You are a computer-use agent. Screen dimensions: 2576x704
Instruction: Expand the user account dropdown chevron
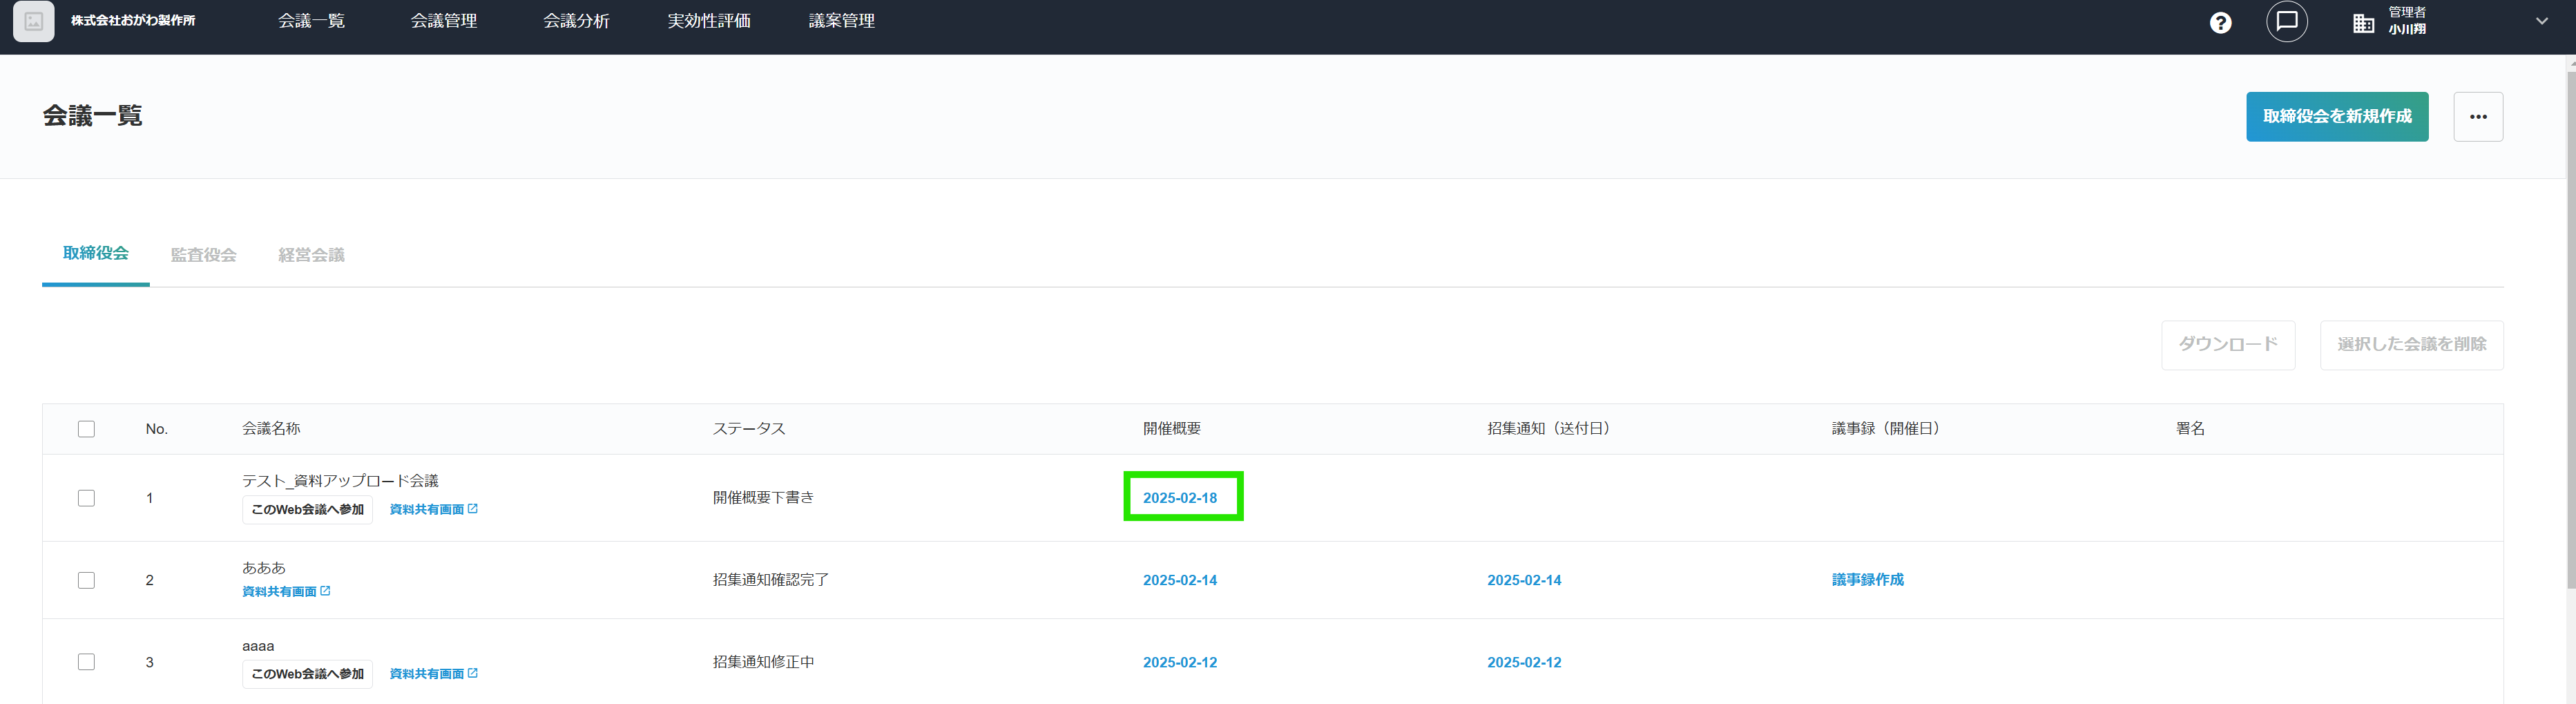point(2541,21)
